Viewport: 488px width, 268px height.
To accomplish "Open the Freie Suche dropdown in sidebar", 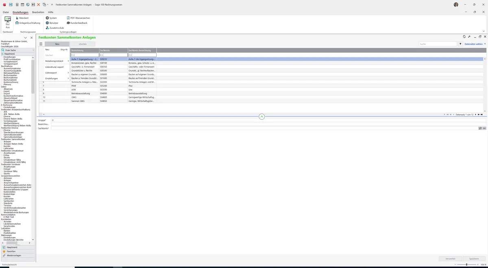I will (18, 50).
